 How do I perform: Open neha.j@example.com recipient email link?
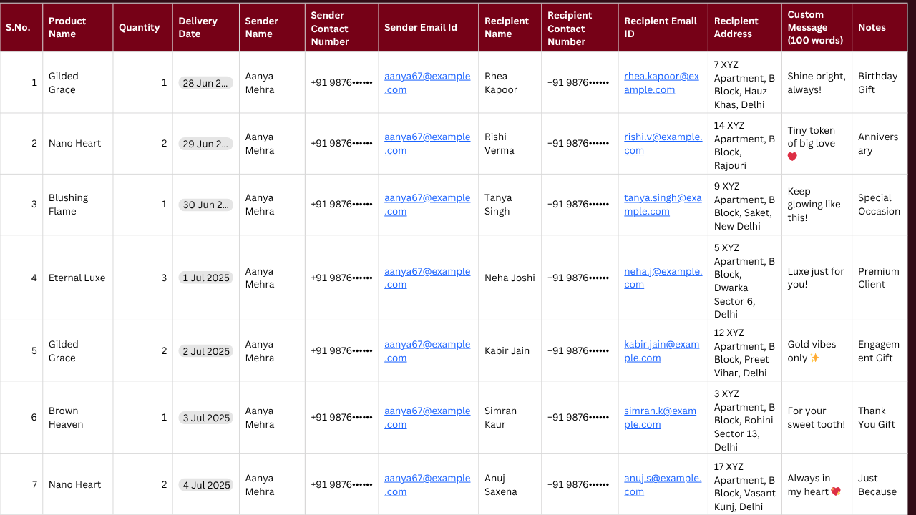point(663,278)
